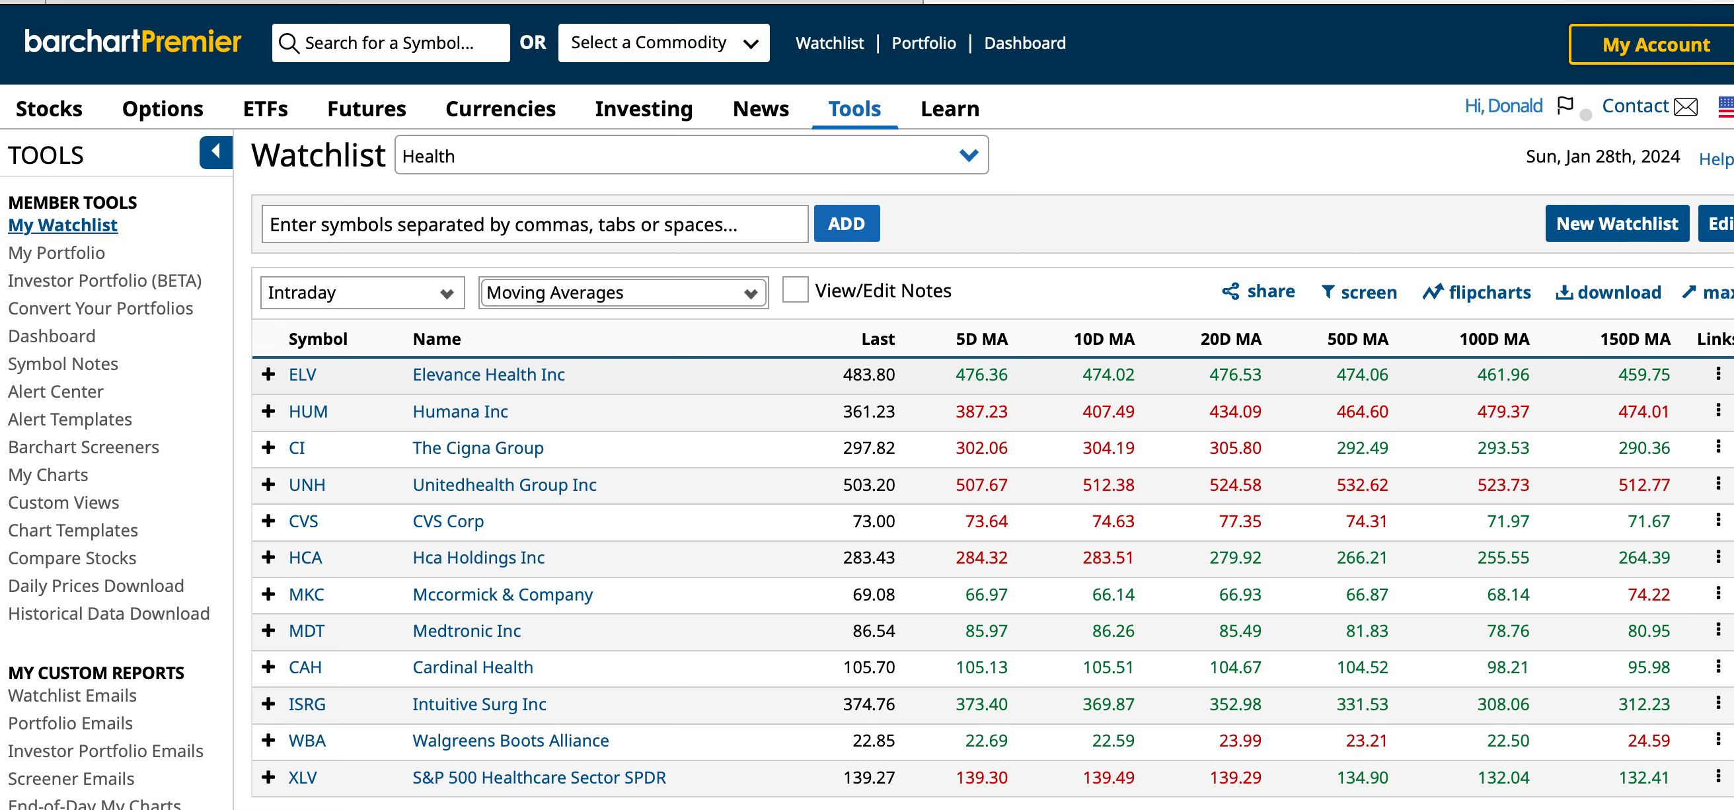Expand the MDT row plus sign
The width and height of the screenshot is (1734, 810).
click(268, 630)
